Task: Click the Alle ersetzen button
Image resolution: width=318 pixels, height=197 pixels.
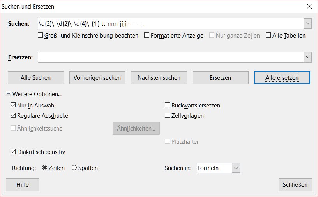Action: coord(282,77)
